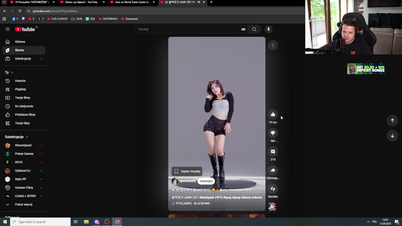Click browser back arrow
402x226 pixels.
pyautogui.click(x=4, y=11)
